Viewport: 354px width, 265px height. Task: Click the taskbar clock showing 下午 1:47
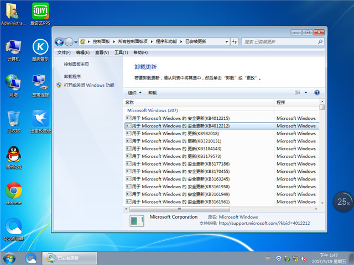tap(329, 258)
